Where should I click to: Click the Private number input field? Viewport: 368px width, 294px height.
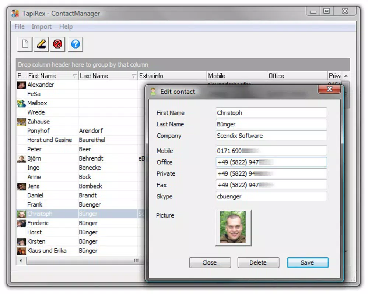271,174
